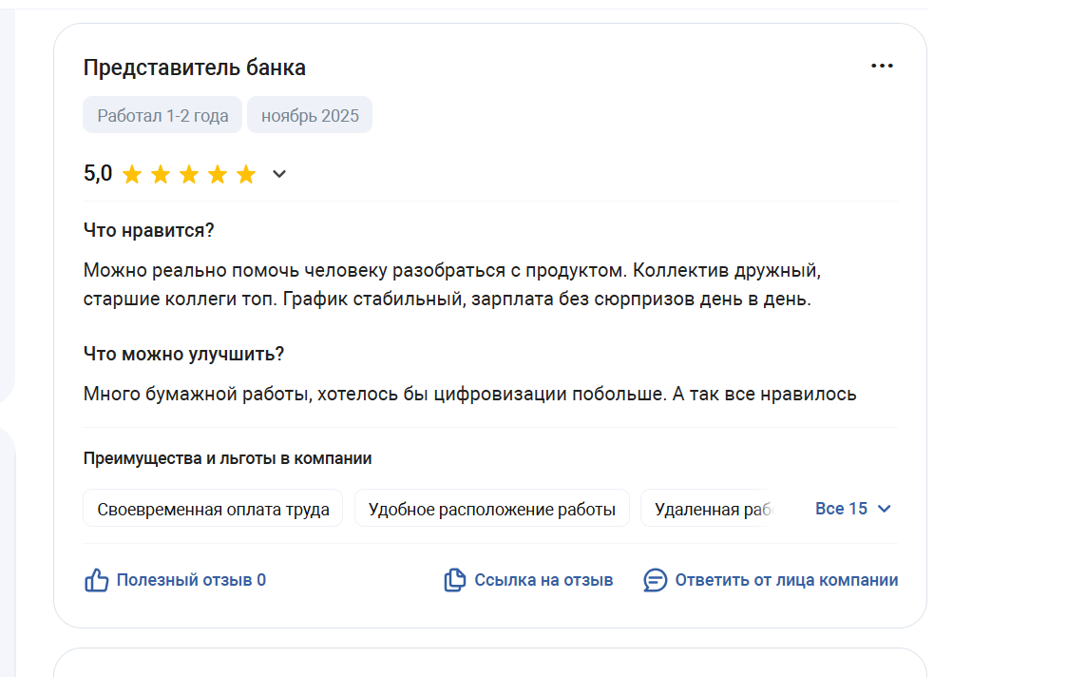Click the chevron arrow beside Все 15
The image size is (1067, 677).
click(x=885, y=509)
